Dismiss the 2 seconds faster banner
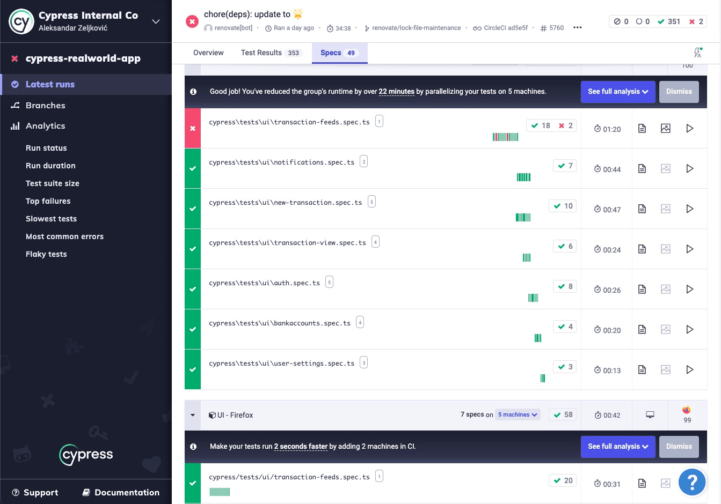The height and width of the screenshot is (504, 721). click(679, 447)
